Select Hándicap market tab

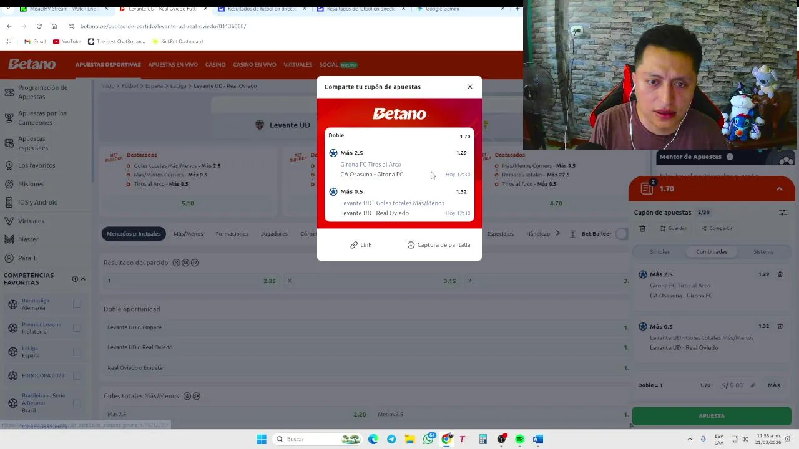click(538, 234)
